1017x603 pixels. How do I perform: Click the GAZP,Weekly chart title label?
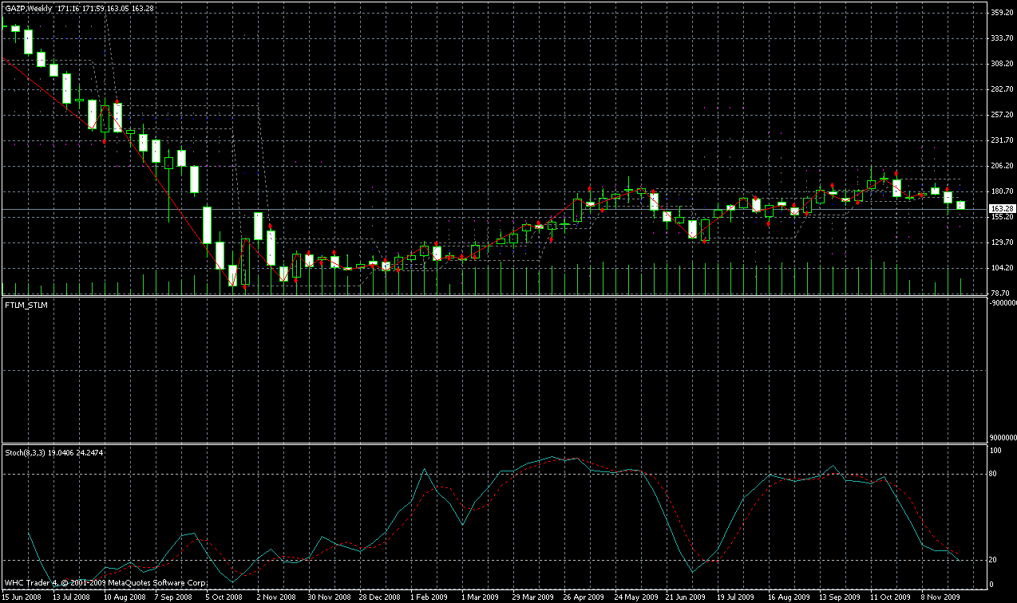[x=29, y=8]
